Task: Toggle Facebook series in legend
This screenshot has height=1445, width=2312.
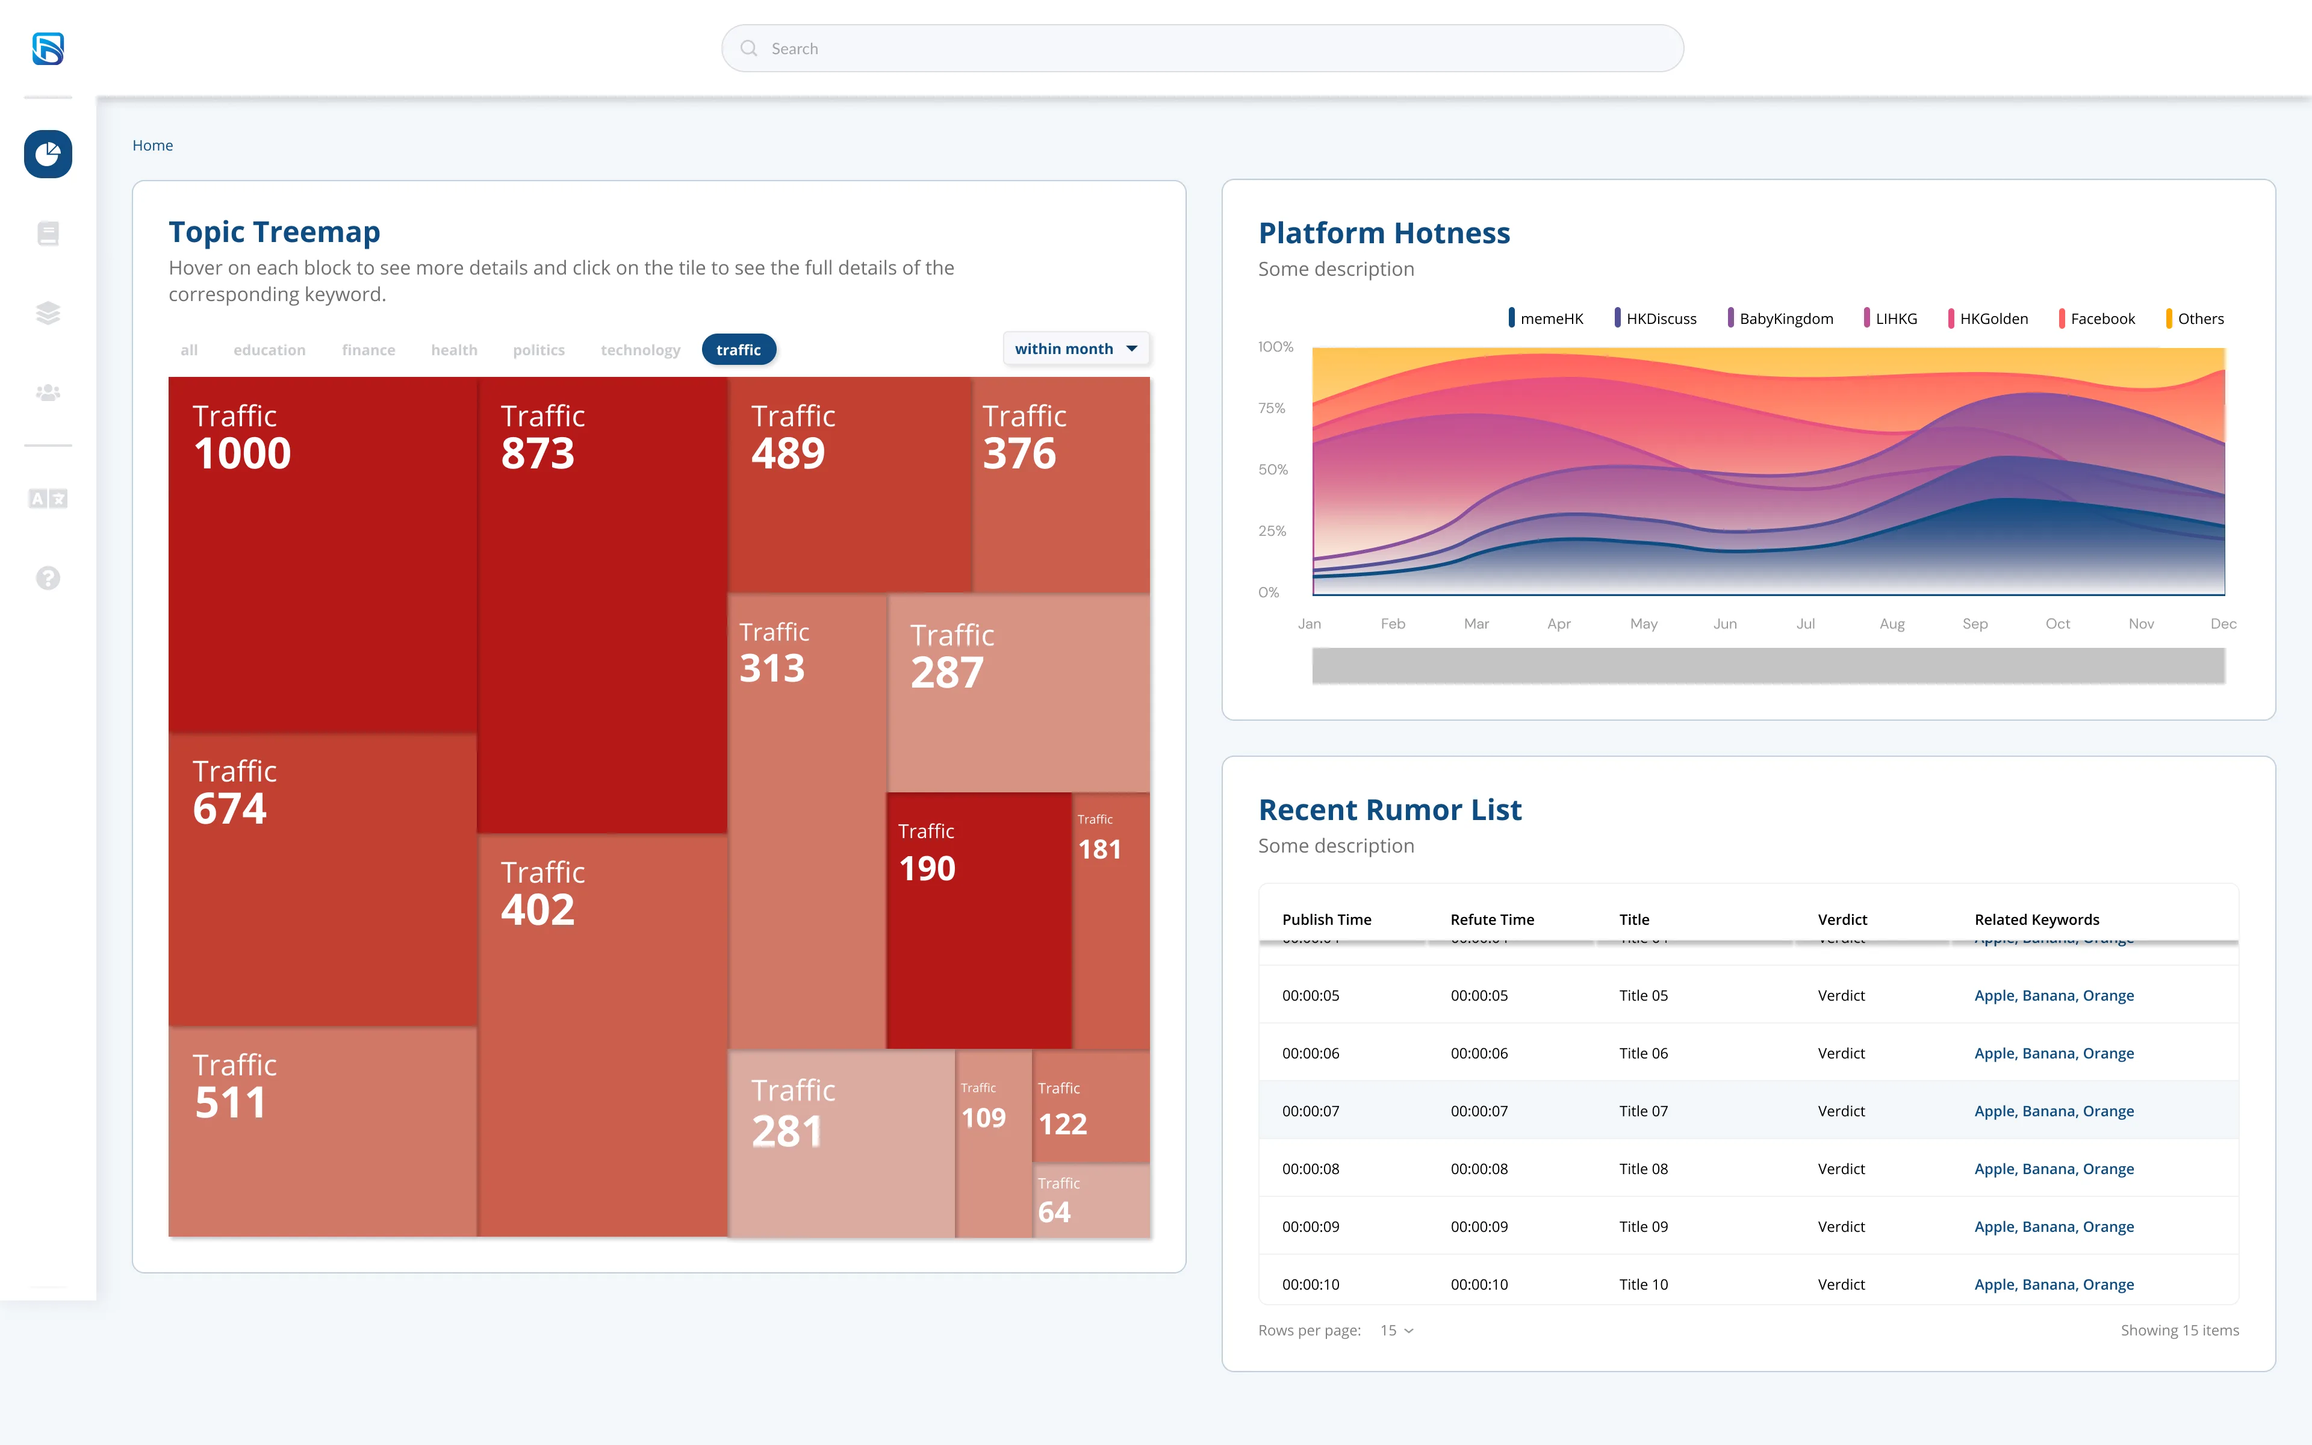Action: tap(2097, 319)
